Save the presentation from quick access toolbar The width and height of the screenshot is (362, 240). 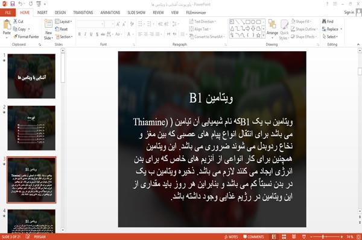(13, 4)
